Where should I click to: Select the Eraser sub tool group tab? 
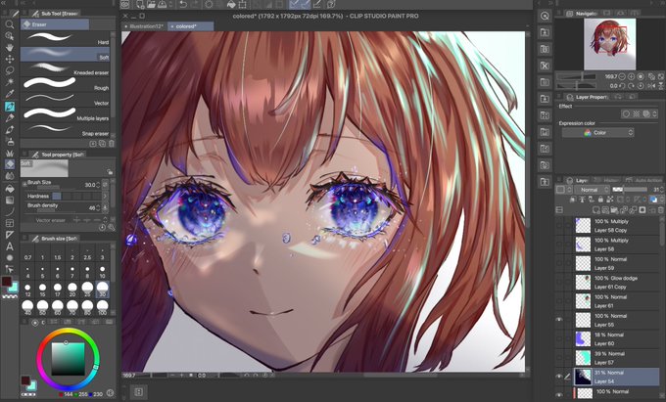[55, 24]
